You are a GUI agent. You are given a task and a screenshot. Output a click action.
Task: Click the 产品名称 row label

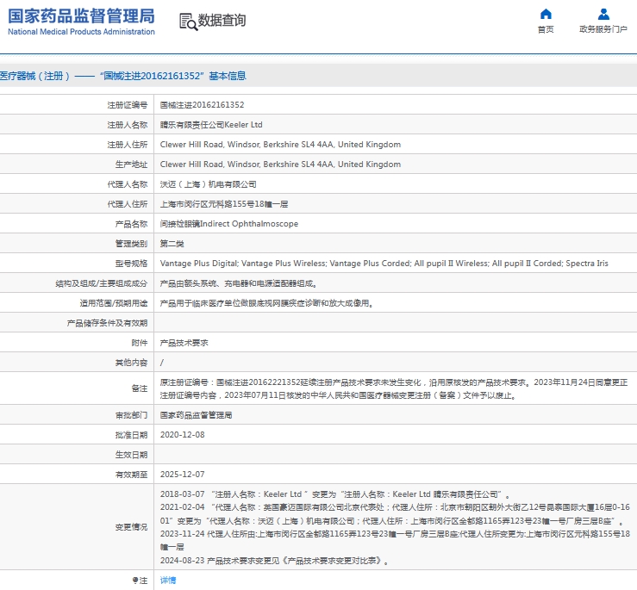(131, 224)
